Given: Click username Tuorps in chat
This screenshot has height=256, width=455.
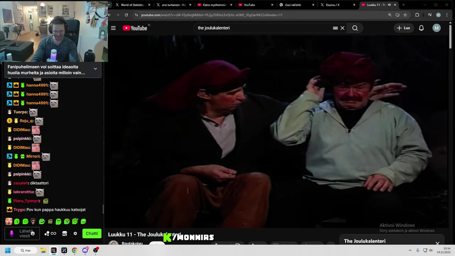Looking at the screenshot, I should click(x=20, y=112).
